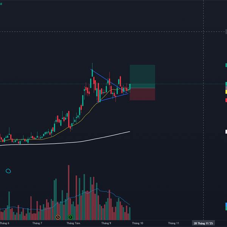This screenshot has height=227, width=227.
Task: Click the 'Tháng 11' time axis label
Action: point(174,223)
